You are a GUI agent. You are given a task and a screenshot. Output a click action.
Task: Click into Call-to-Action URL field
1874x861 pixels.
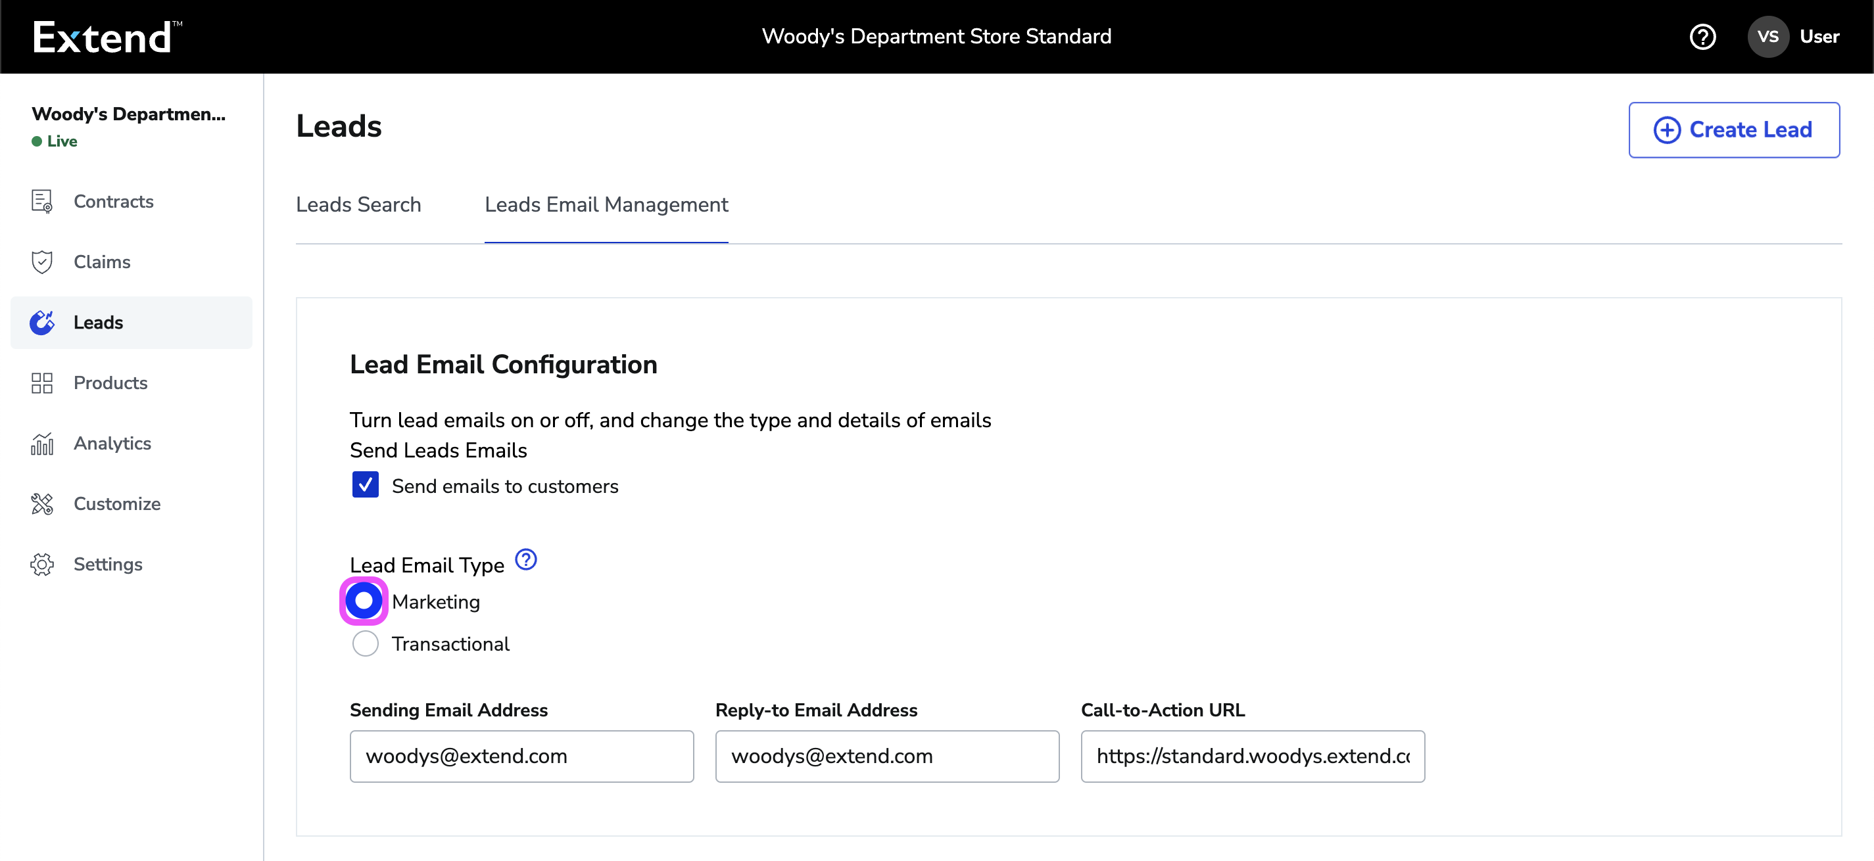point(1253,756)
